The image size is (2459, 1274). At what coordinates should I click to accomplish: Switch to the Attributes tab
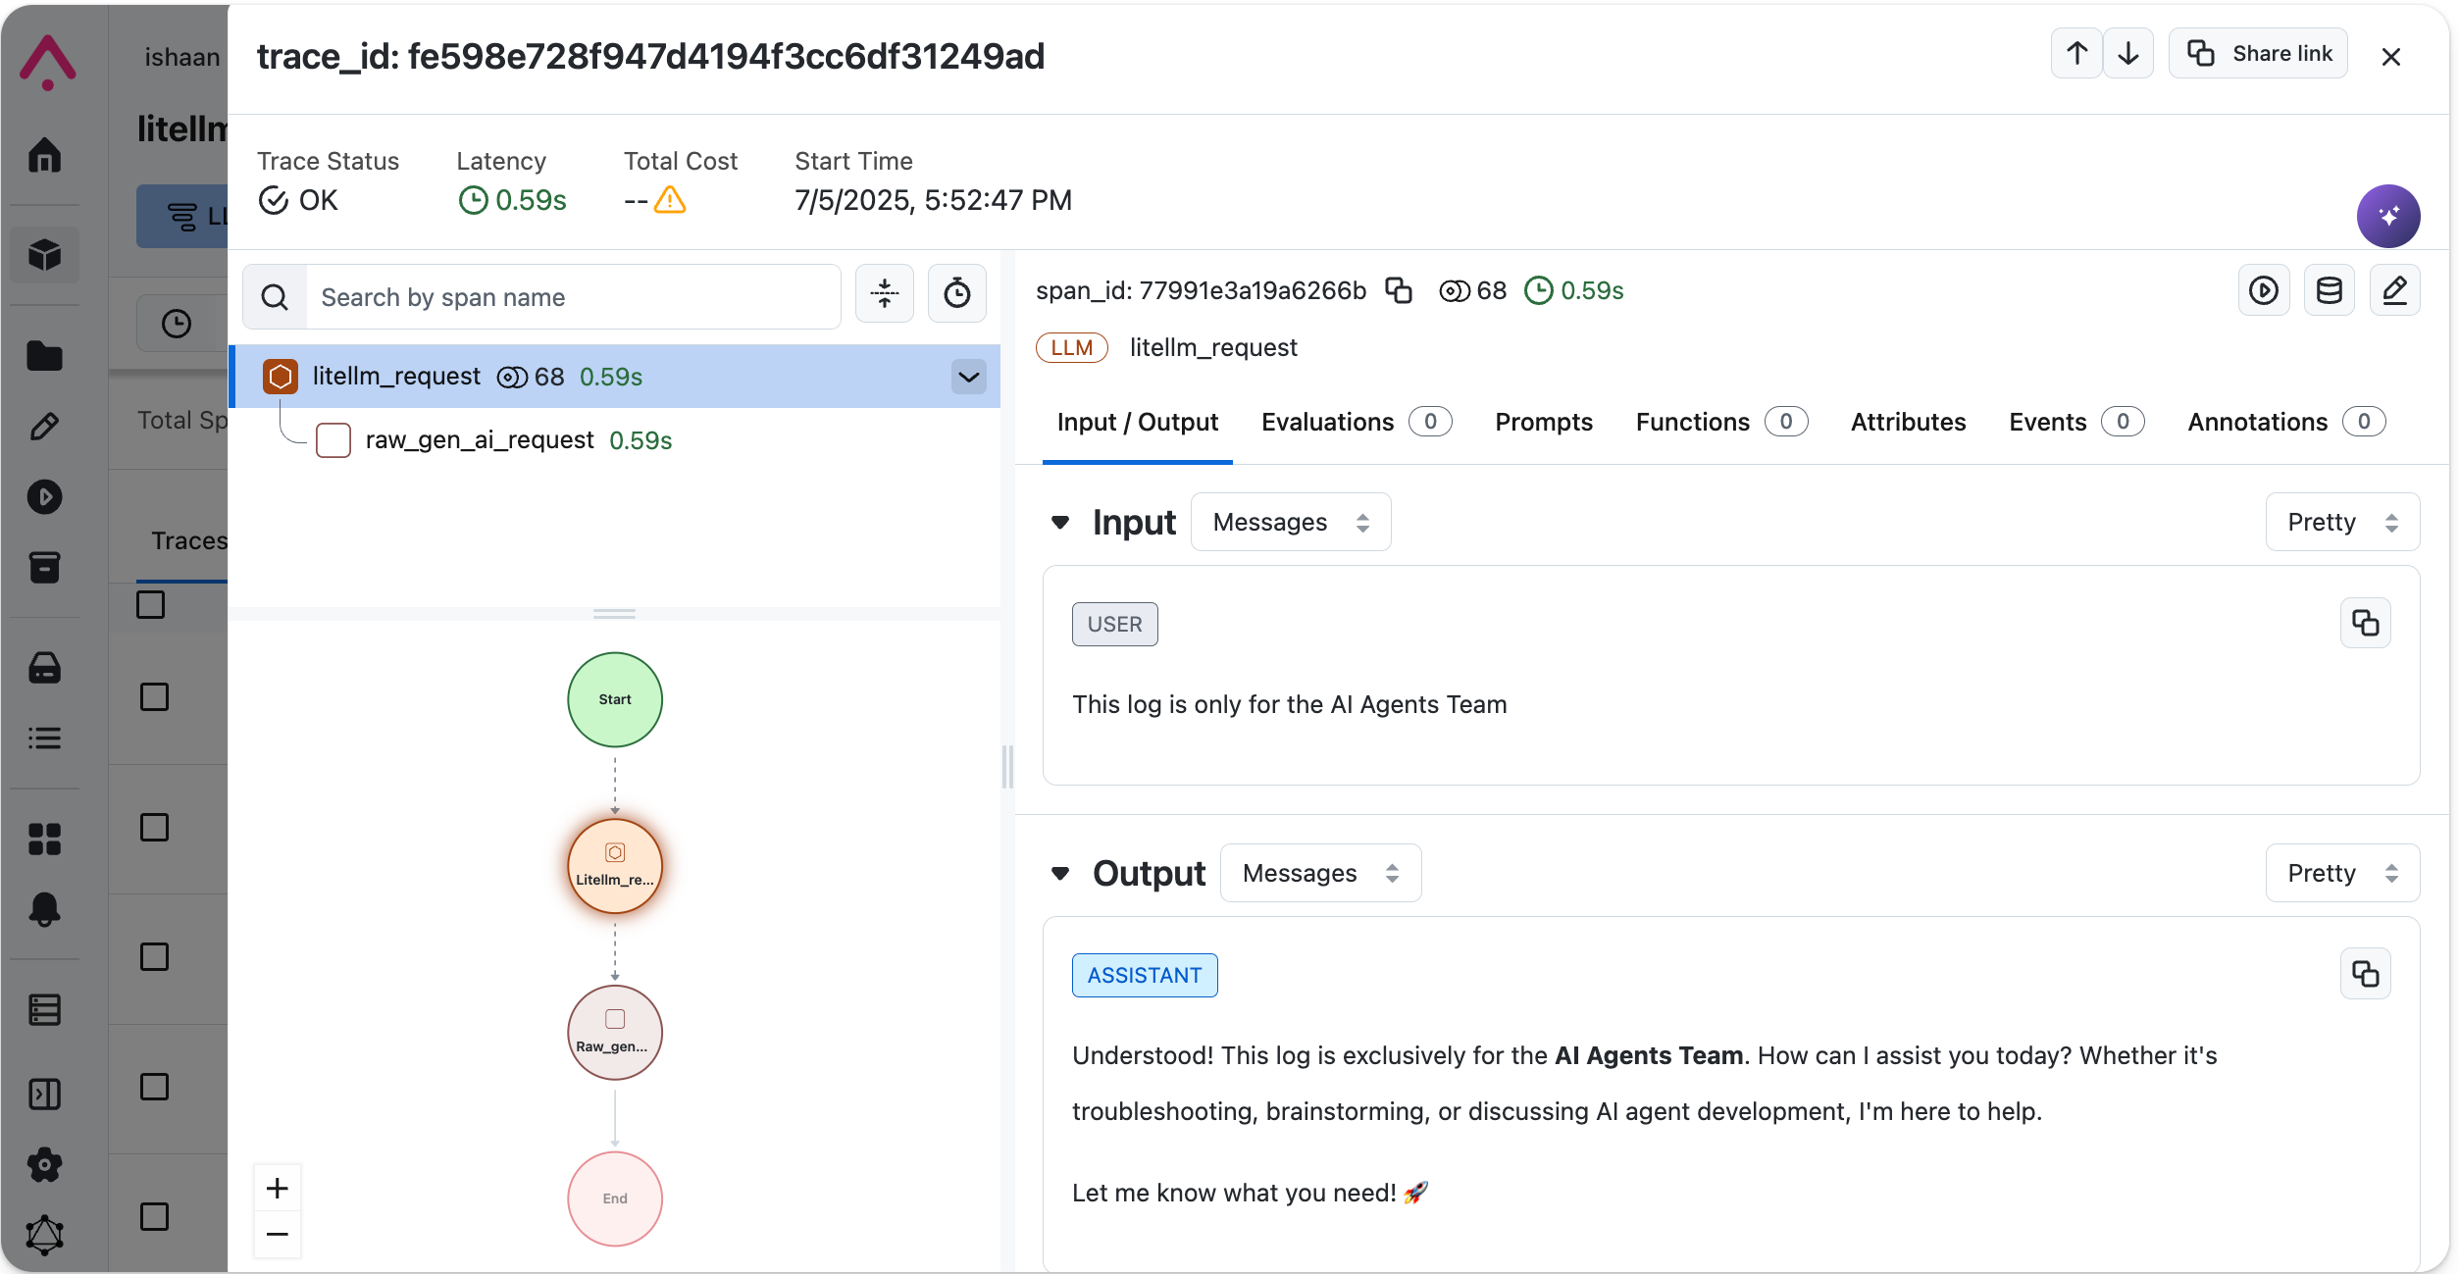(1908, 422)
